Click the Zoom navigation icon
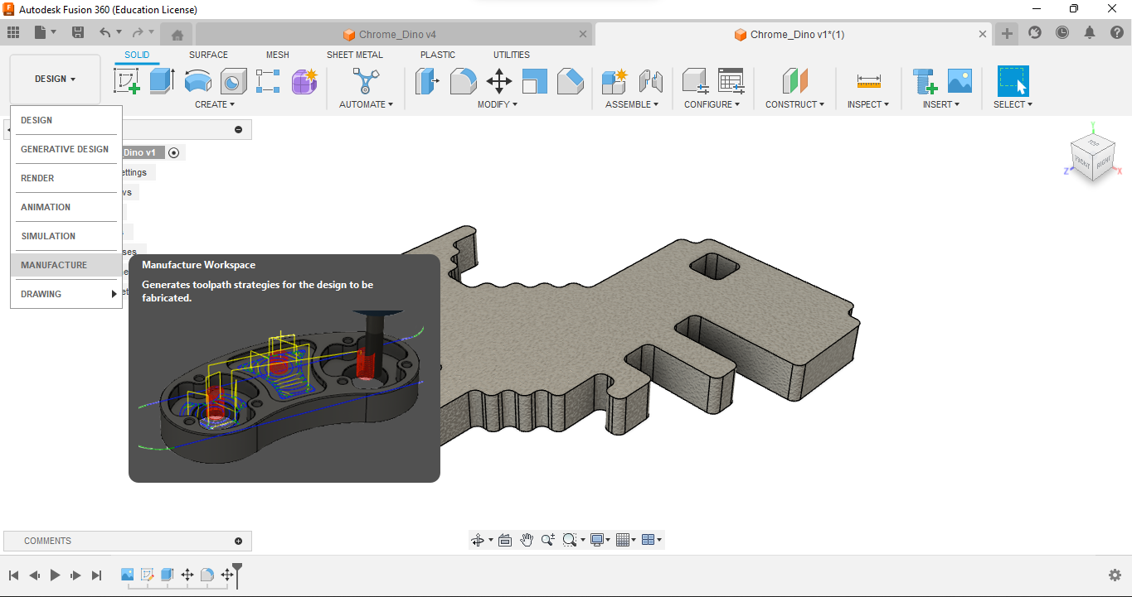 pyautogui.click(x=547, y=540)
